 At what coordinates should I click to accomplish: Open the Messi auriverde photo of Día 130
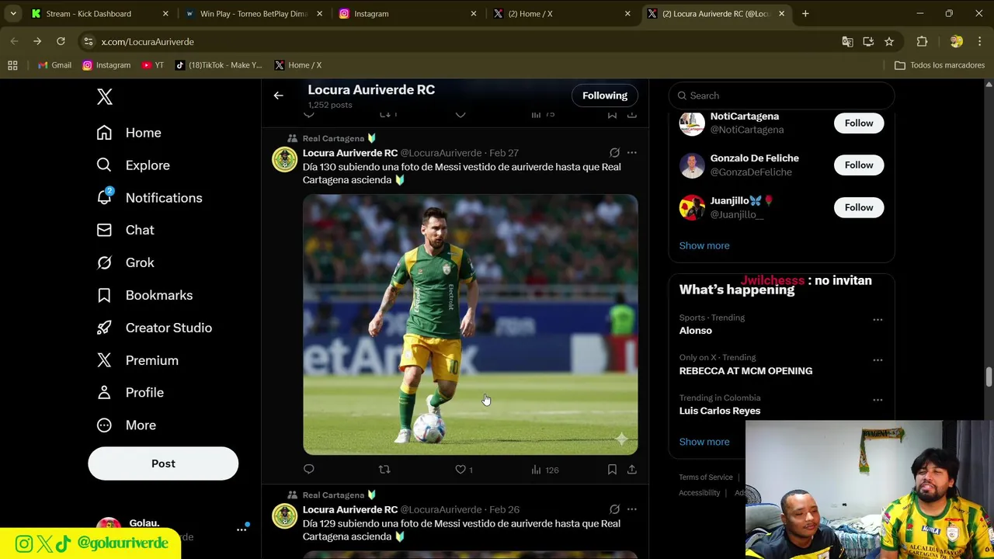click(x=471, y=325)
